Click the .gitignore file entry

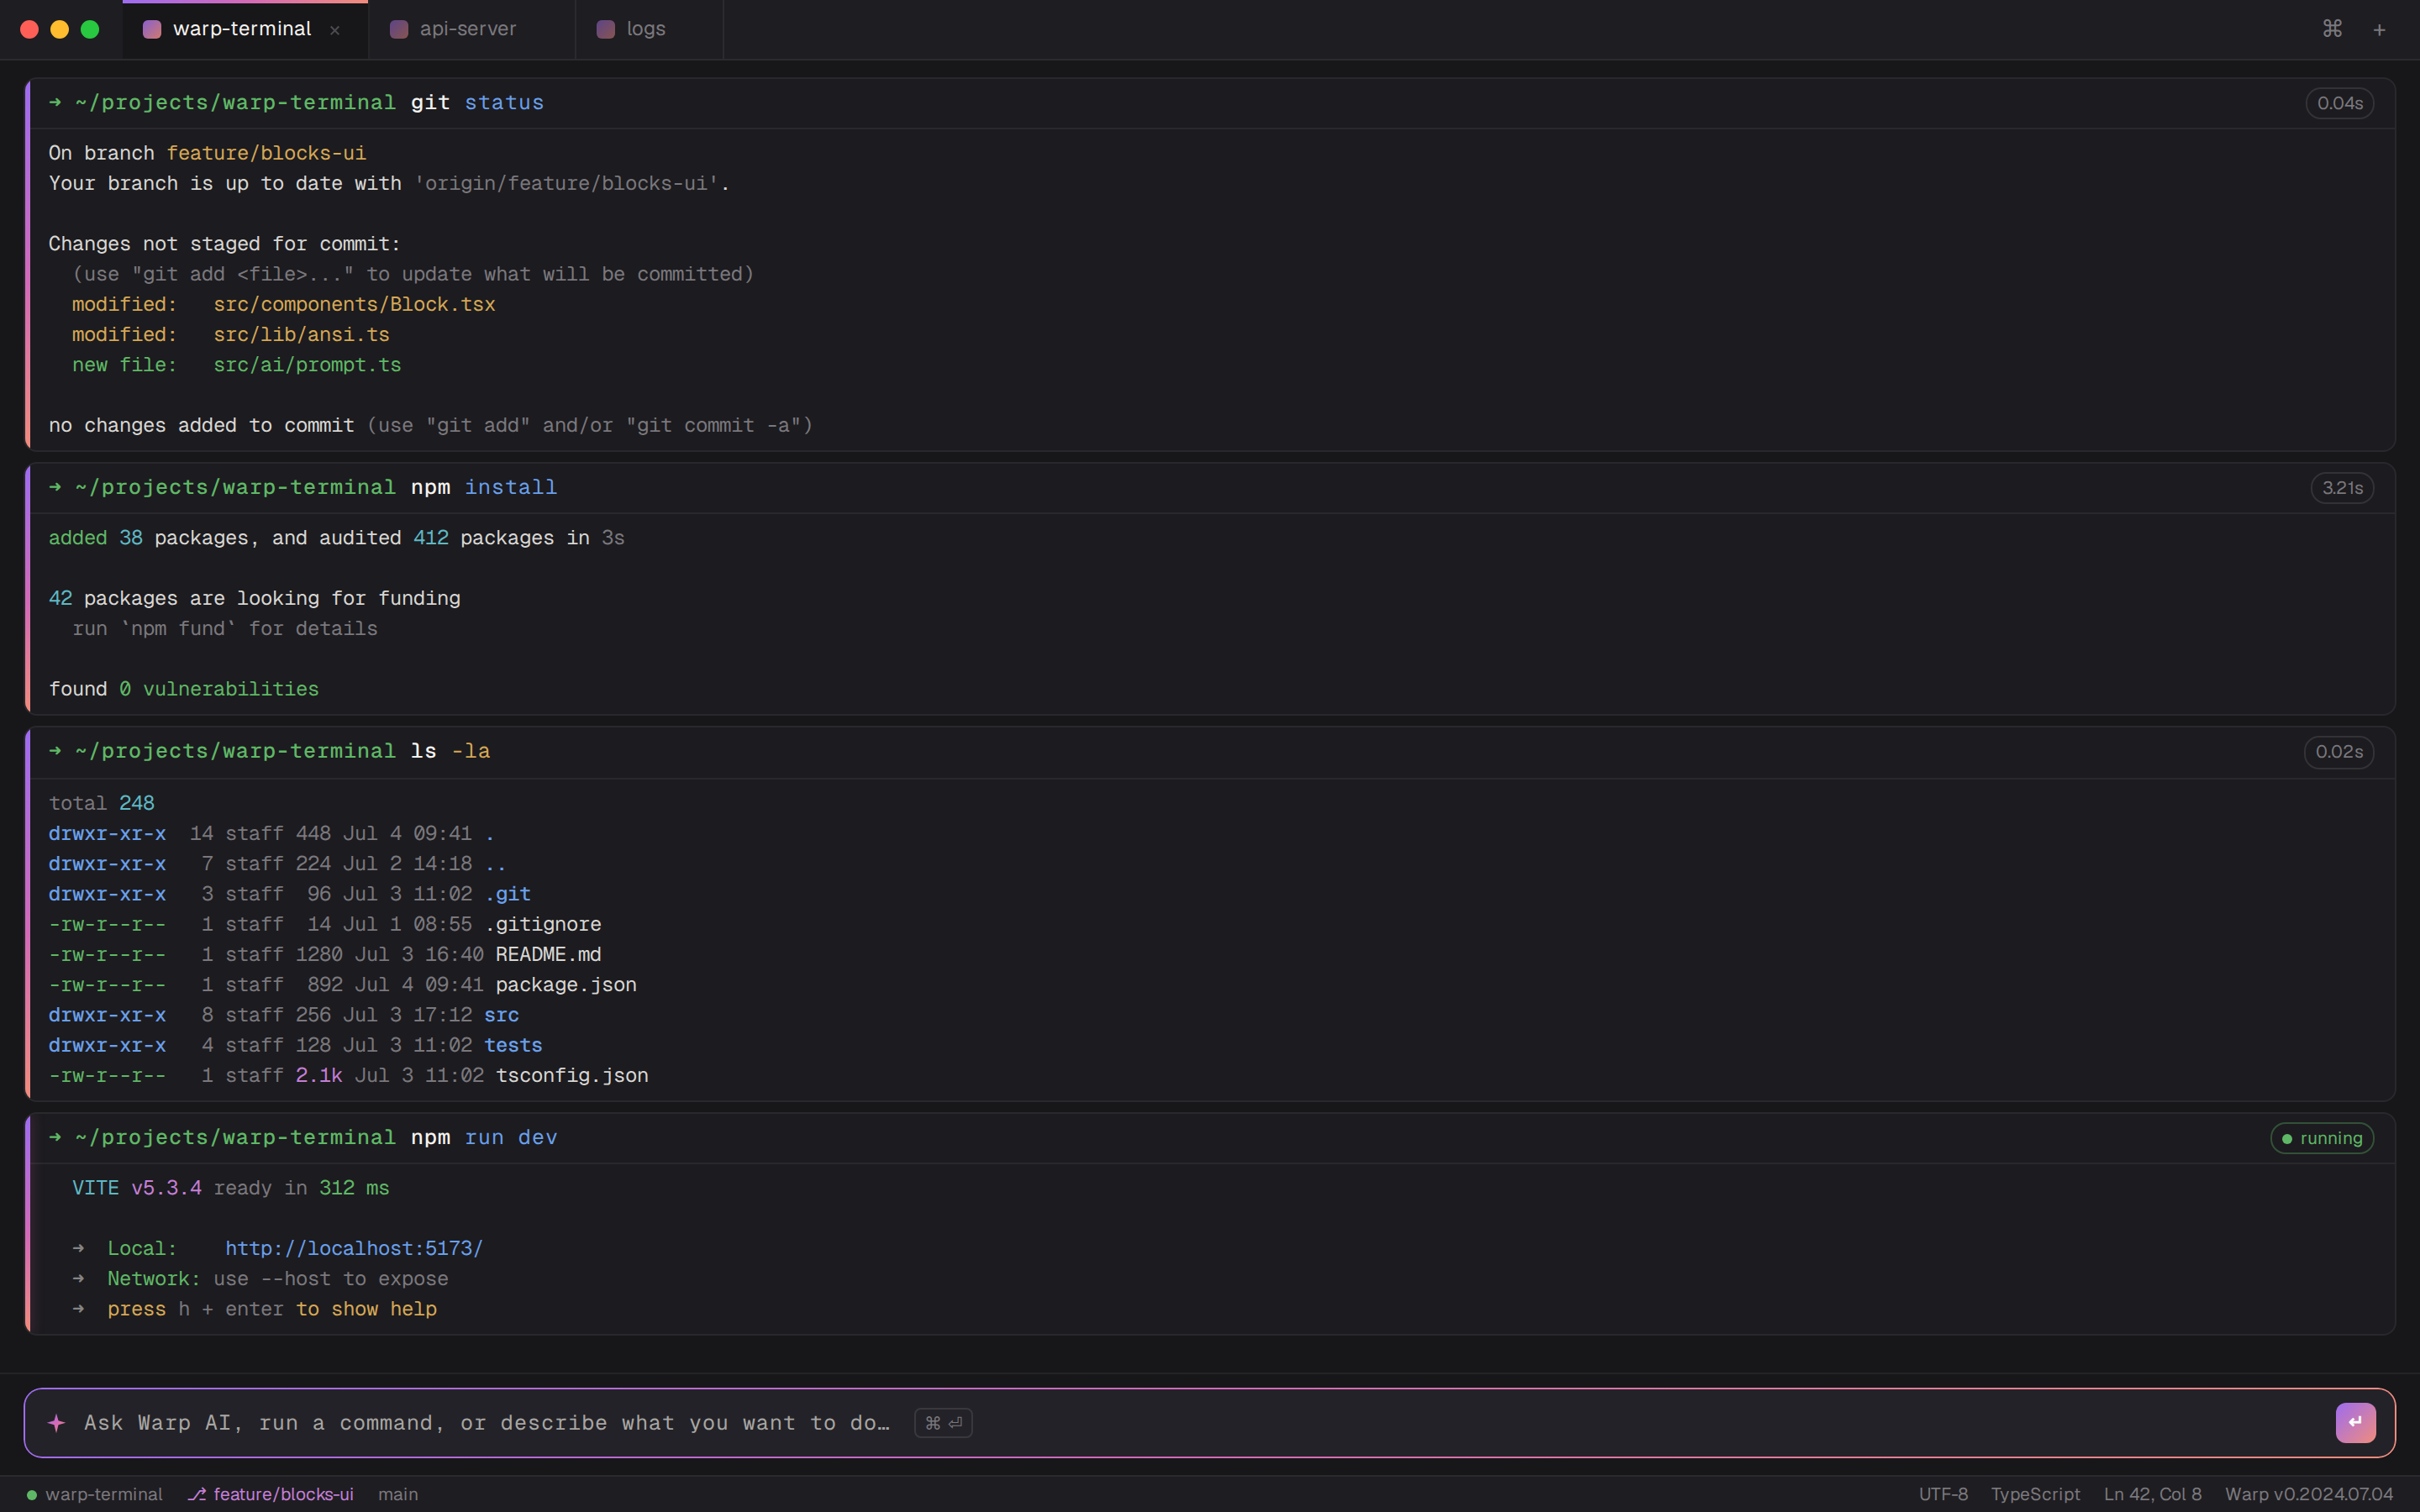543,924
